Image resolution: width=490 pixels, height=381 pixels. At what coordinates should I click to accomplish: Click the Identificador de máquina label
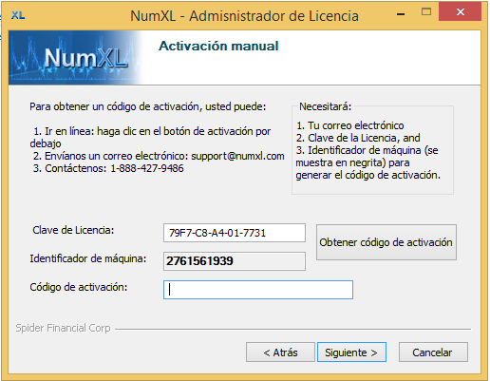click(88, 258)
